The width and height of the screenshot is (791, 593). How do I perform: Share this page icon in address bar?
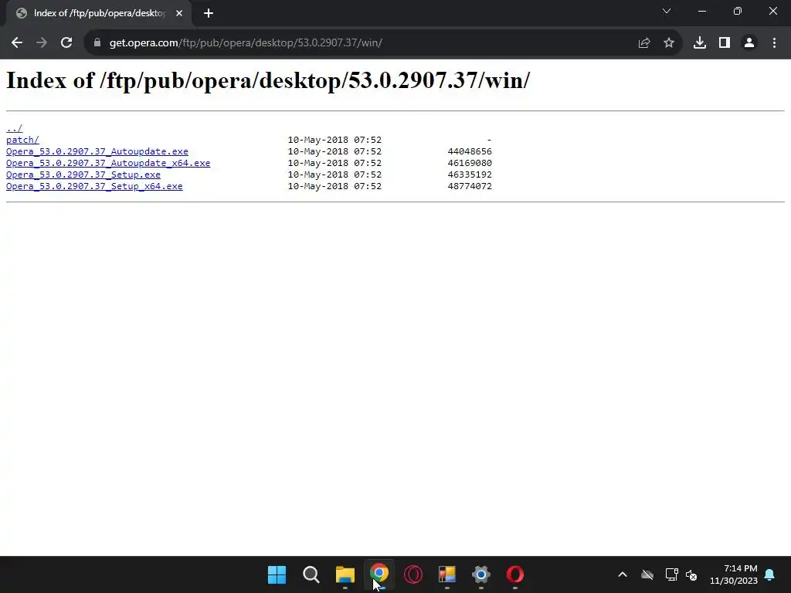[x=644, y=43]
